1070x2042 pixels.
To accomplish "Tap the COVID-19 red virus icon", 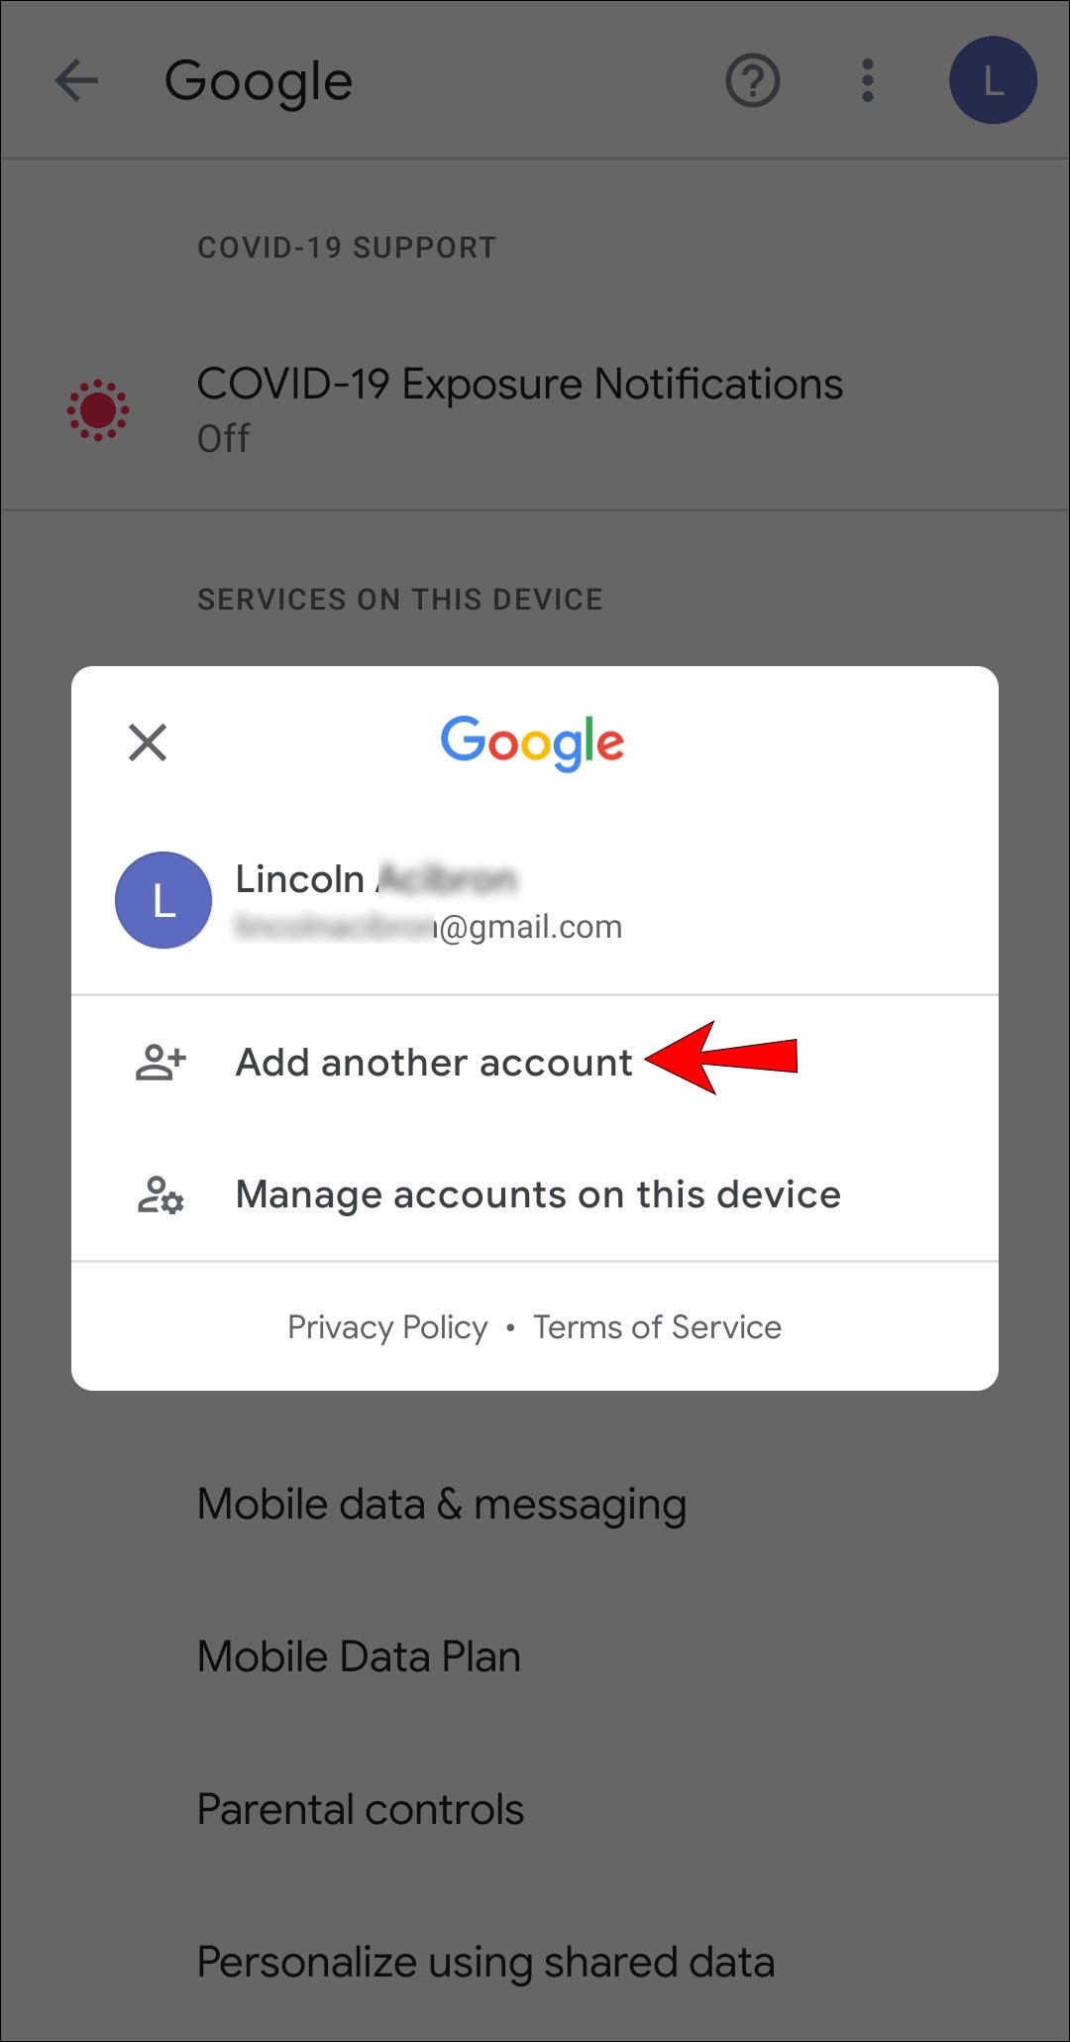I will pos(98,410).
